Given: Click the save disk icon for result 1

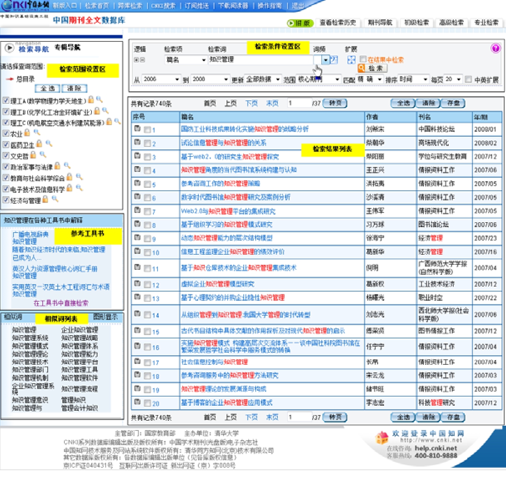Looking at the screenshot, I should click(137, 129).
